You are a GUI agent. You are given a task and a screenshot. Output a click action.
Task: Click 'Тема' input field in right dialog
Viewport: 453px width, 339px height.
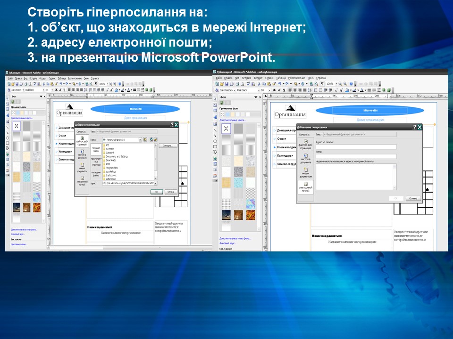356,156
